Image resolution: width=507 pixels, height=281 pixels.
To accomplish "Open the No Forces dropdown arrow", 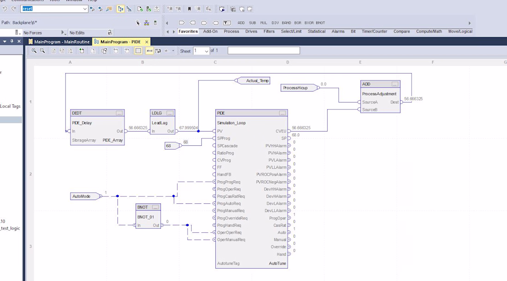I will 64,33.
